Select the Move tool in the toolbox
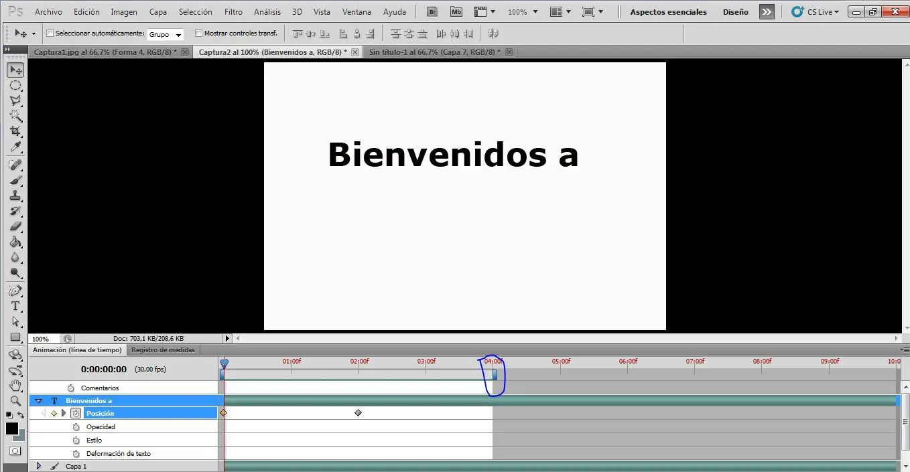This screenshot has height=472, width=910. click(x=15, y=70)
